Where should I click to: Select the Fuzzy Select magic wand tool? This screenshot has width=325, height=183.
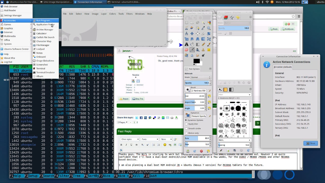pos(203,23)
